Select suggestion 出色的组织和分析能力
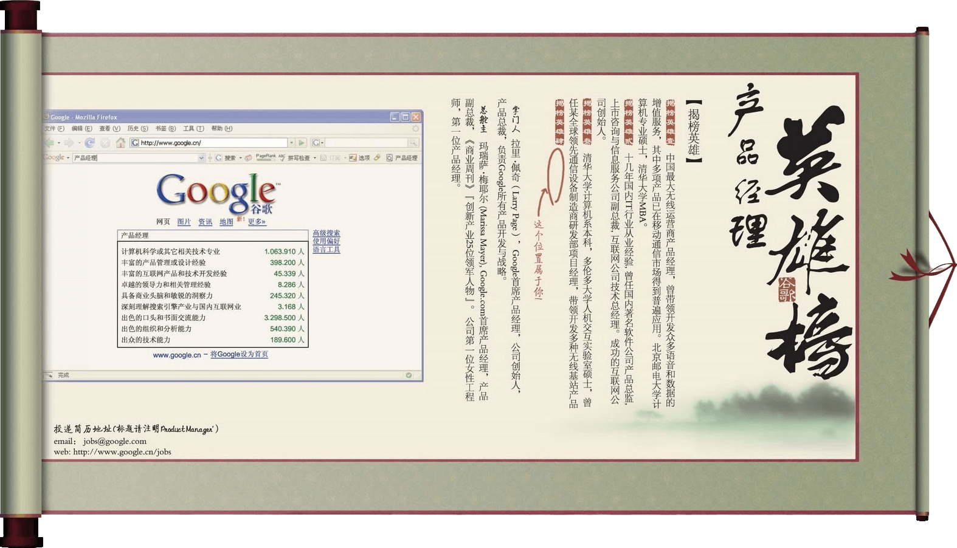This screenshot has width=957, height=548. tap(213, 329)
